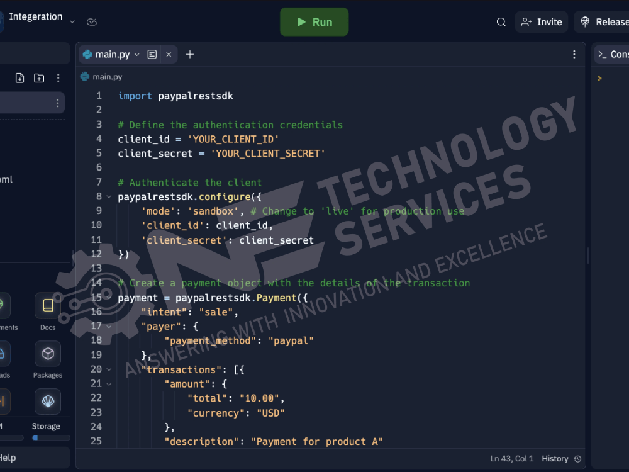Click the Ln 43, Col 1 status indicator
This screenshot has height=472, width=629.
click(x=511, y=458)
